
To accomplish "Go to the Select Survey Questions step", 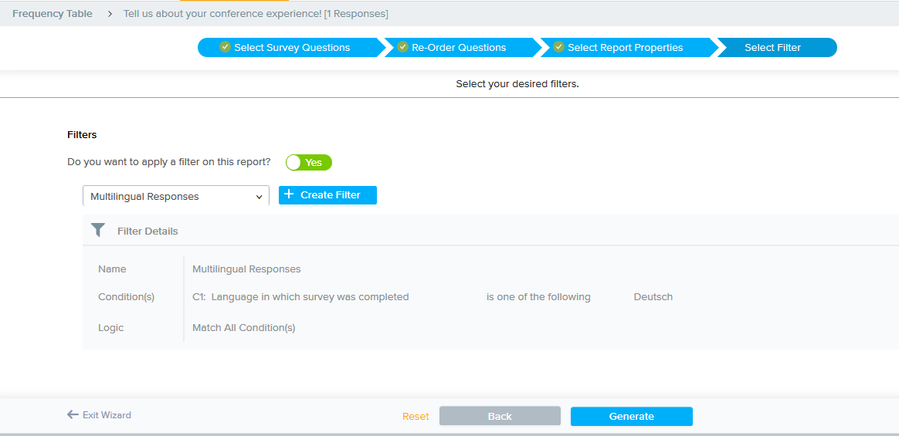I will (x=292, y=48).
